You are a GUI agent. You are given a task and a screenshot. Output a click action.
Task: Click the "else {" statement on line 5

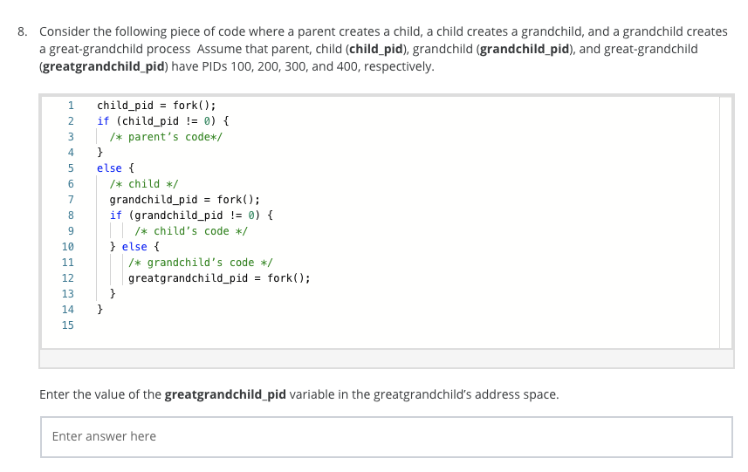115,168
